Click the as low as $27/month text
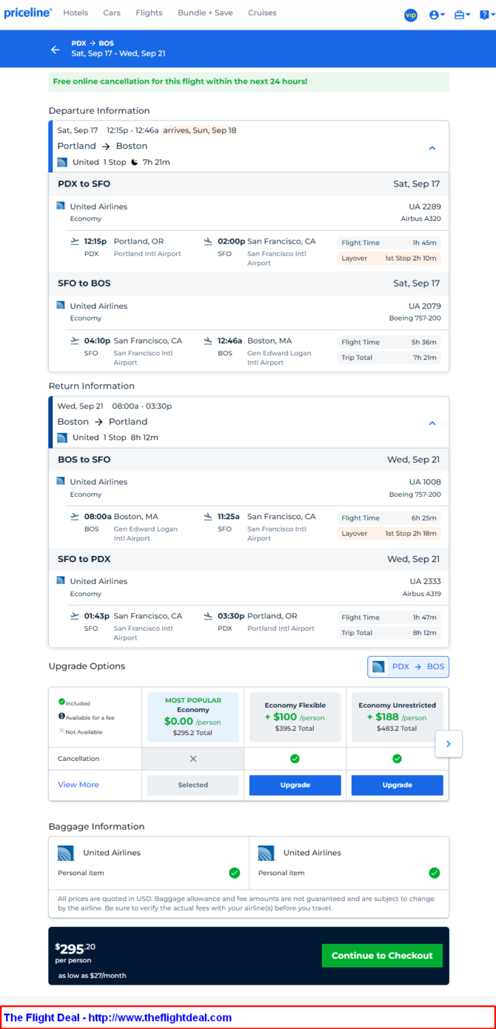This screenshot has height=1029, width=496. (x=93, y=976)
